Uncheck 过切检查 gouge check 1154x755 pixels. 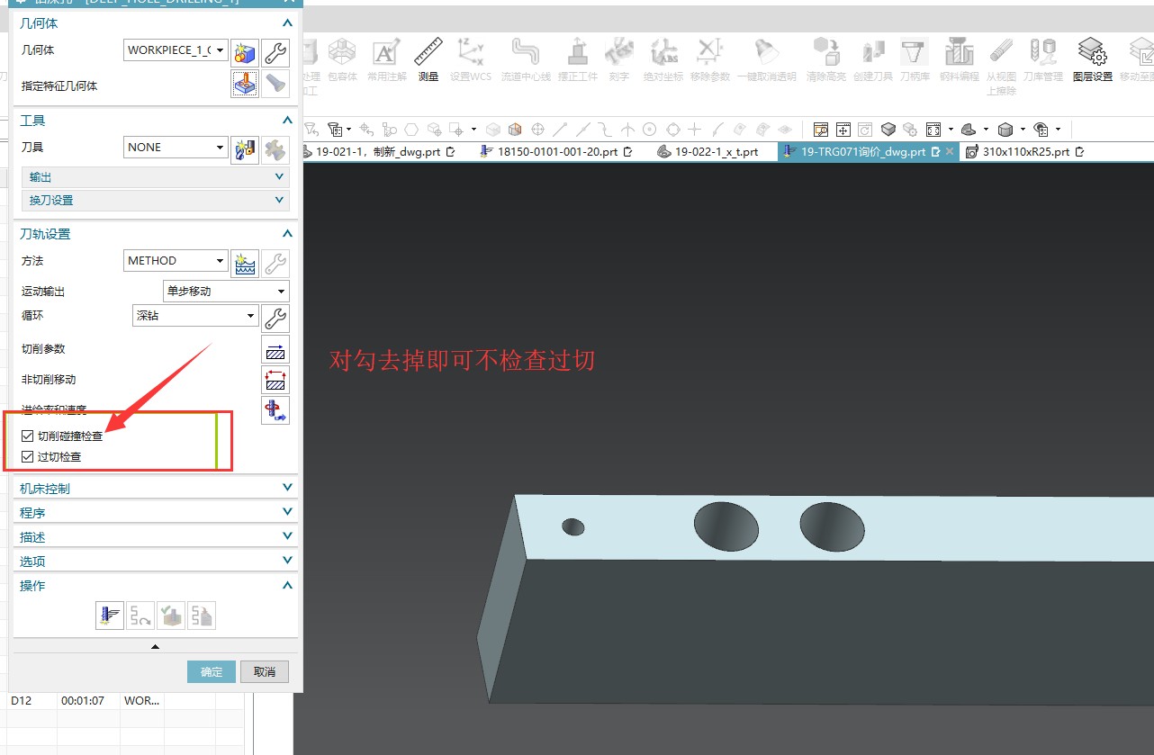(x=28, y=457)
